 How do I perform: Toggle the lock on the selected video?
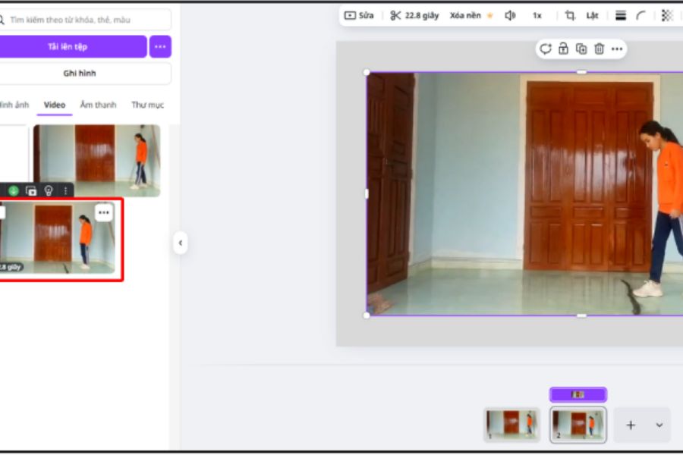[563, 49]
